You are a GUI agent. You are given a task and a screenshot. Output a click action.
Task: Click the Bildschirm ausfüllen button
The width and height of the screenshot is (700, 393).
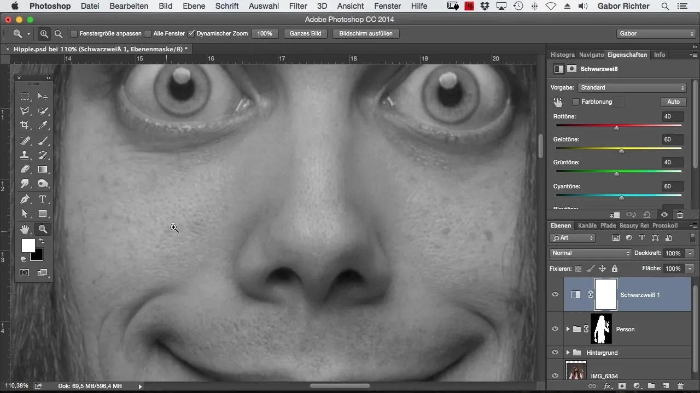pyautogui.click(x=366, y=34)
